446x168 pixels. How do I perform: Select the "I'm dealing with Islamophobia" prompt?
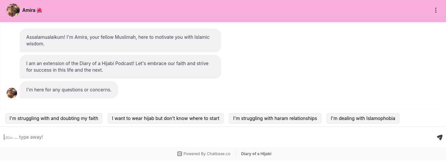(x=363, y=118)
